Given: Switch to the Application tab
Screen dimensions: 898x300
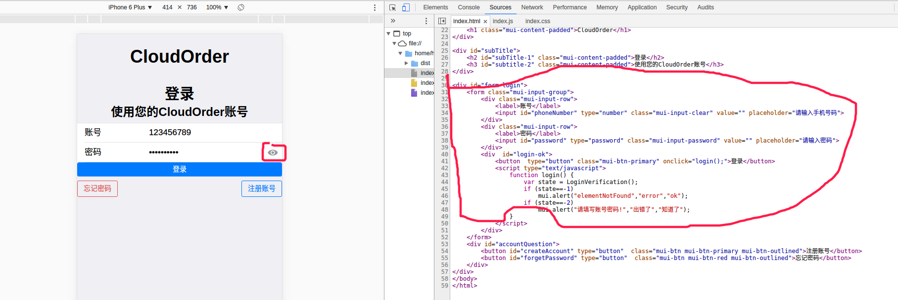Looking at the screenshot, I should tap(642, 7).
